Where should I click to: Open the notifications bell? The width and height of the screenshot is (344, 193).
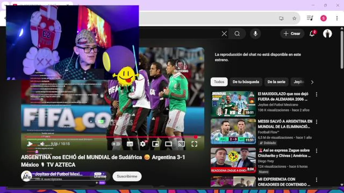[x=312, y=34]
